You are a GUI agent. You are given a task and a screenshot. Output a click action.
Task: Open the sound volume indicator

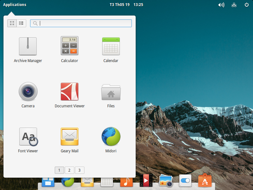pyautogui.click(x=221, y=5)
